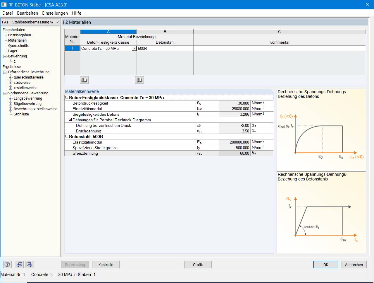Click the Grafik button

click(198, 265)
